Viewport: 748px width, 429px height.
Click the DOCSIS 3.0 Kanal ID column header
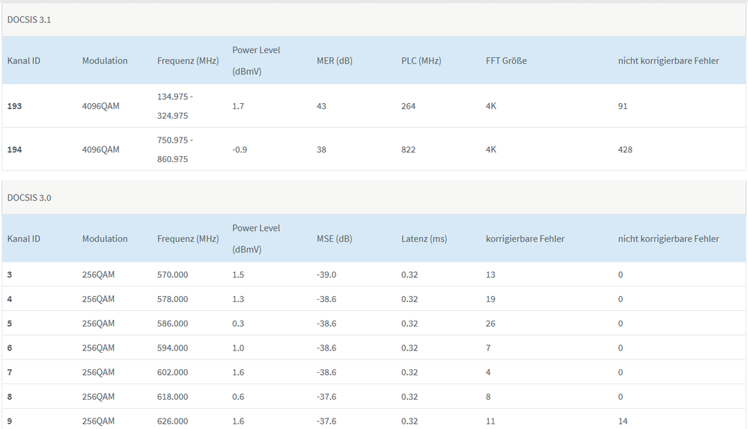[24, 239]
